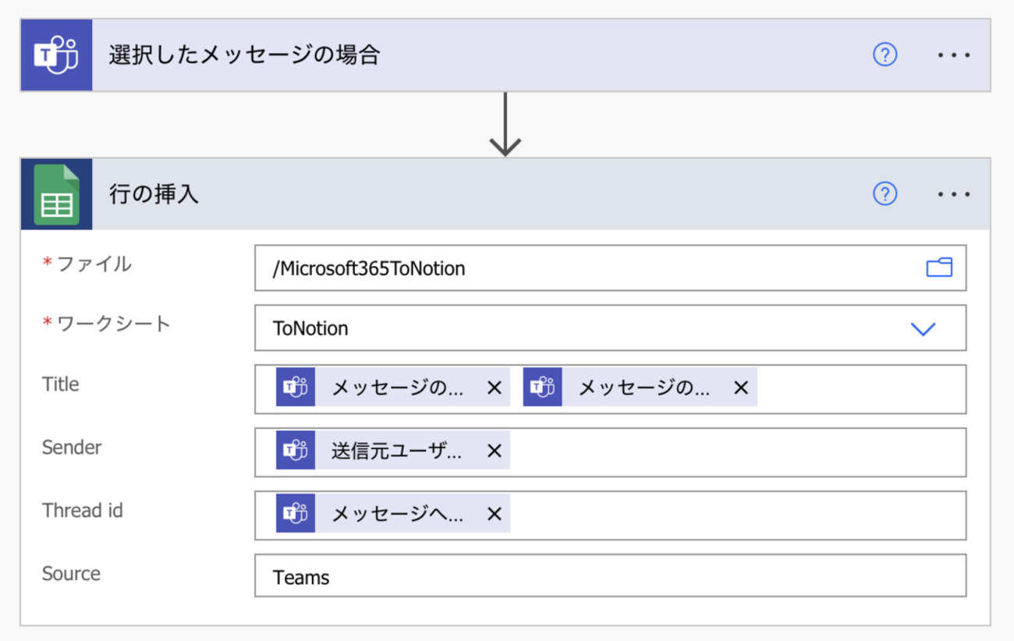Click the Teams icon on the Thread id token

tap(296, 514)
